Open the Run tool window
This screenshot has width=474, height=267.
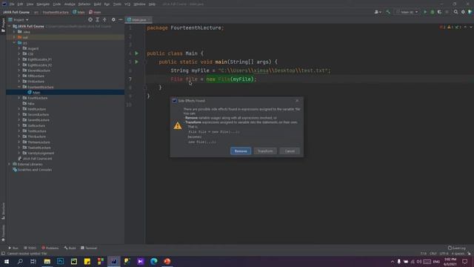[x=13, y=248]
